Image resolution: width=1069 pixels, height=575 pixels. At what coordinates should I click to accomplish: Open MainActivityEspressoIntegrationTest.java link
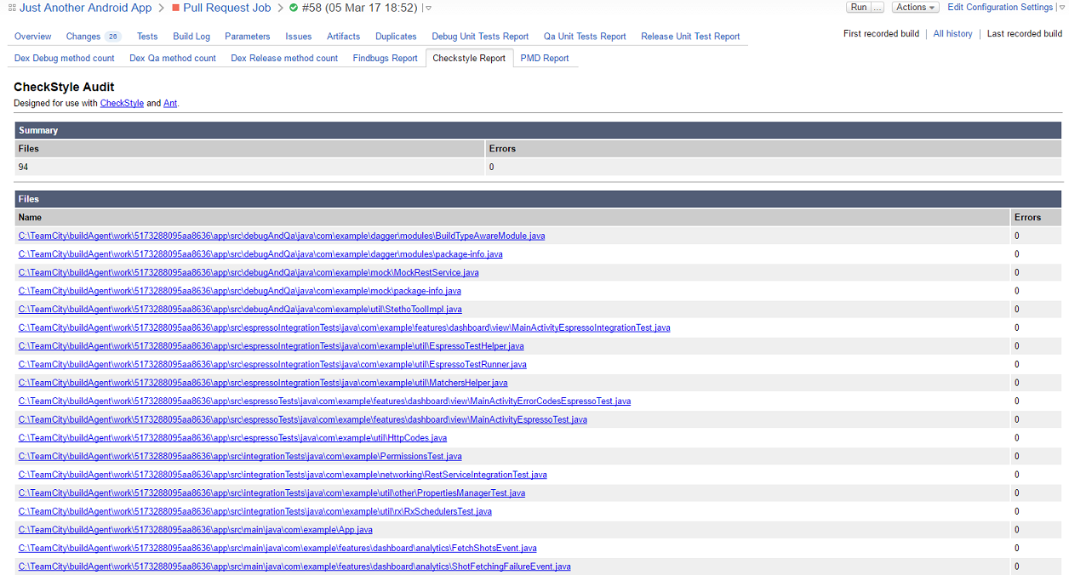click(x=345, y=327)
